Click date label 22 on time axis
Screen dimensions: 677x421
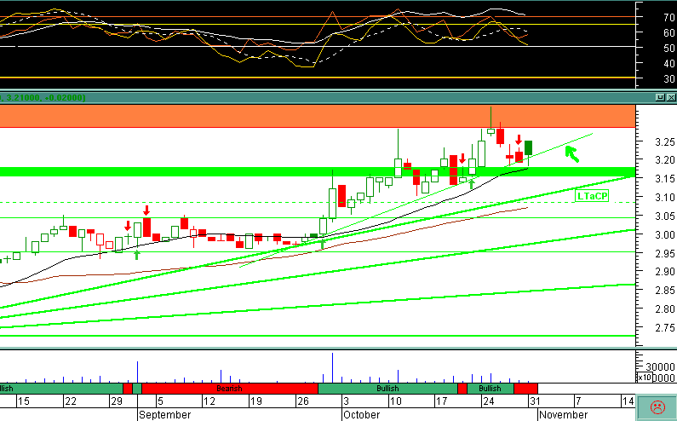pos(71,401)
